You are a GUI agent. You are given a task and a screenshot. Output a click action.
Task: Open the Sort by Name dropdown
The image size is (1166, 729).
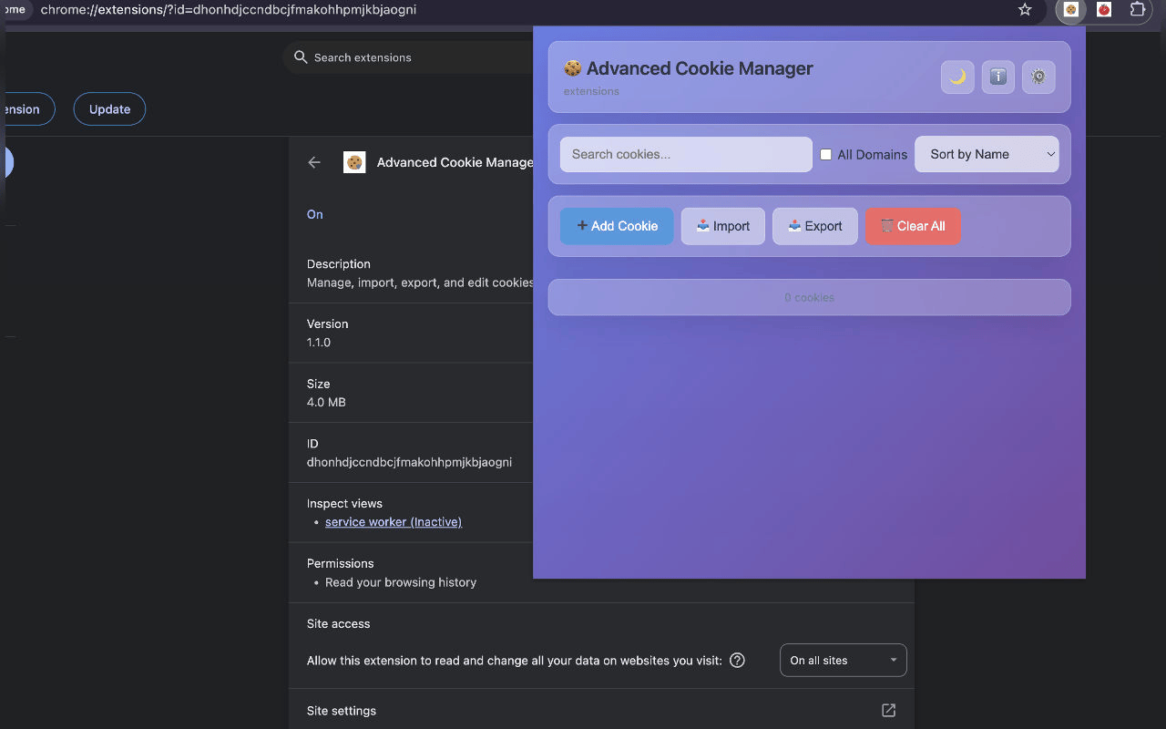point(987,155)
